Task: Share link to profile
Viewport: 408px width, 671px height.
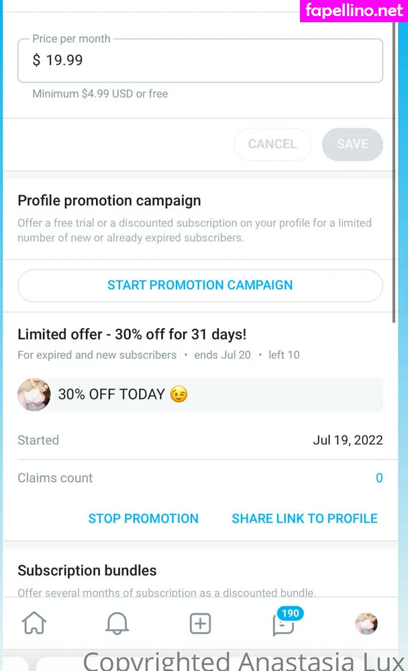Action: (305, 519)
